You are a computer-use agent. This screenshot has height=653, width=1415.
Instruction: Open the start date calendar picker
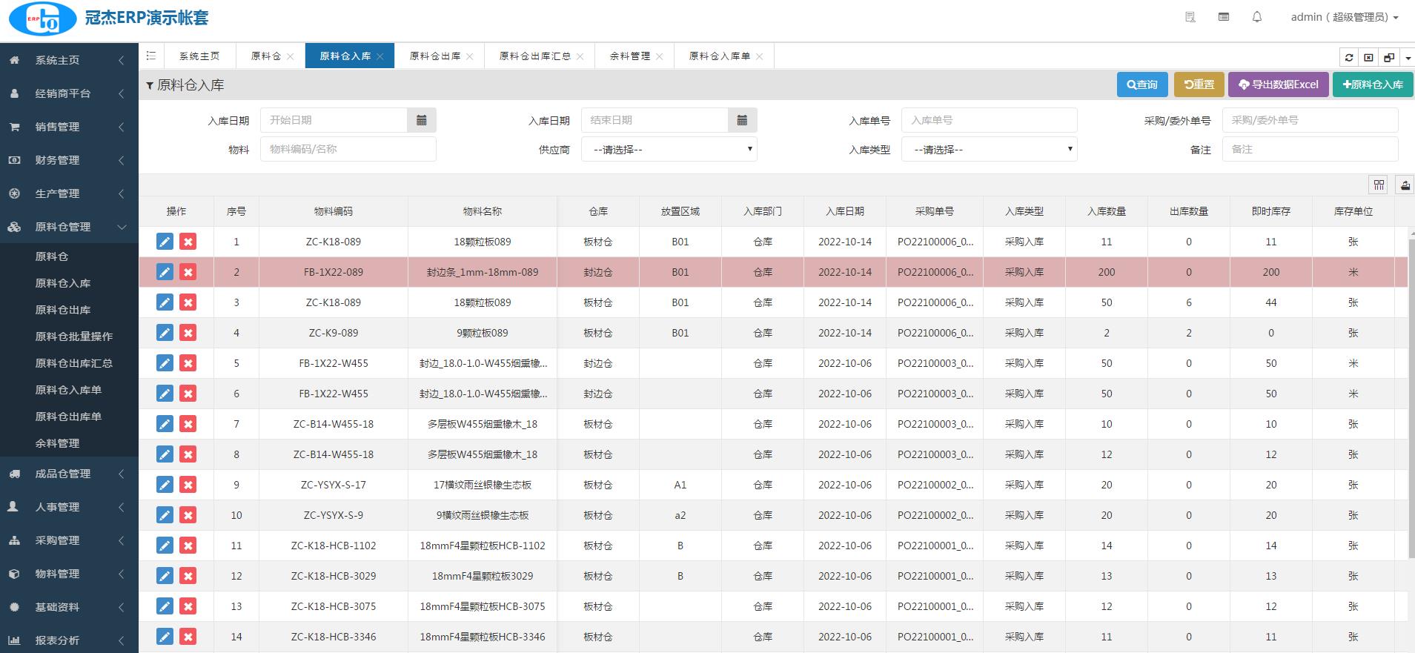click(x=421, y=120)
